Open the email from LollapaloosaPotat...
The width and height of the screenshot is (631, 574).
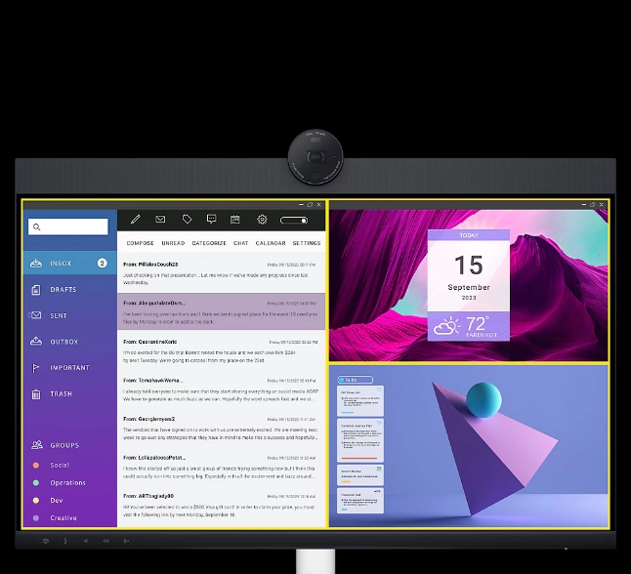(221, 467)
